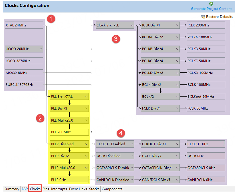The image size is (237, 194).
Task: Click the CANFDCLK 0Hz output box
Action: [206, 180]
